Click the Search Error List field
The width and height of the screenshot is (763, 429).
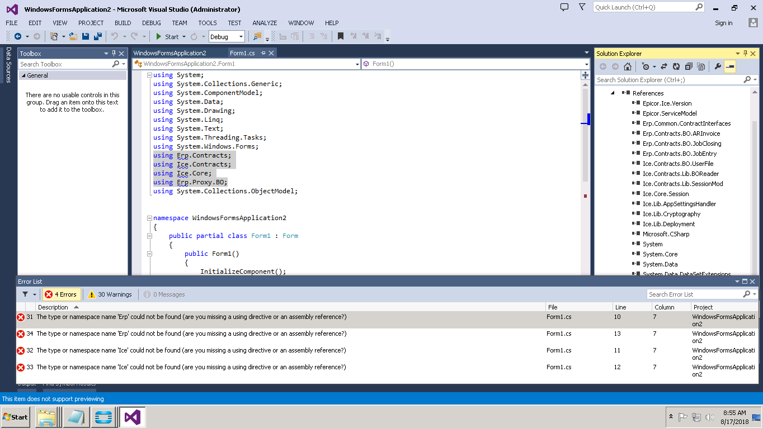[x=695, y=294]
